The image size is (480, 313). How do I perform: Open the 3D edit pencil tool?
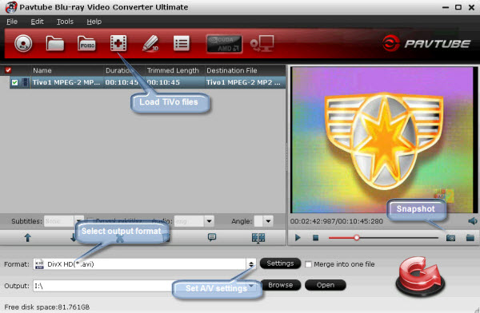click(150, 43)
